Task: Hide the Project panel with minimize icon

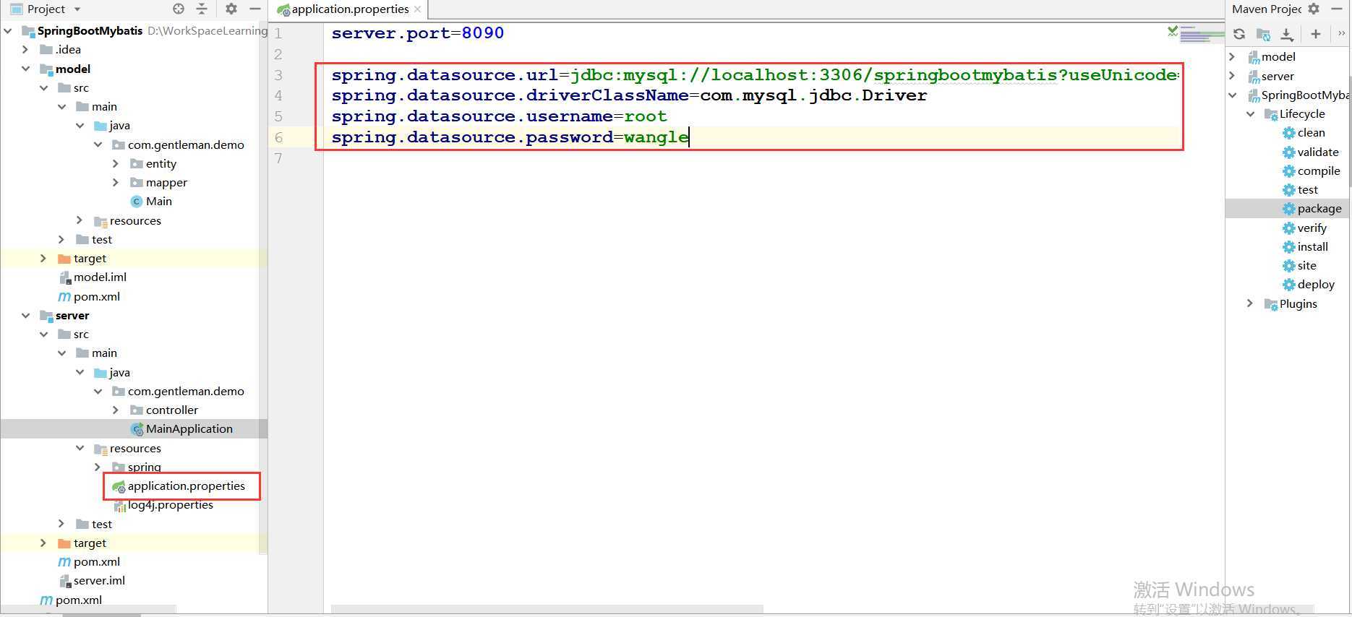Action: click(254, 9)
